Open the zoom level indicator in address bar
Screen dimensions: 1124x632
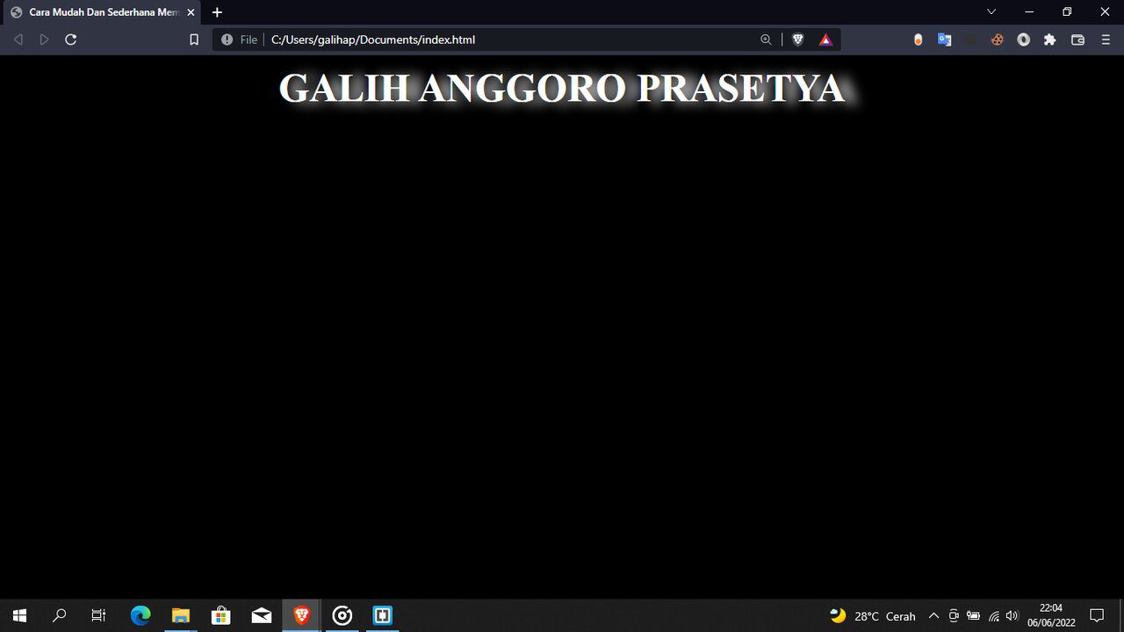tap(766, 39)
